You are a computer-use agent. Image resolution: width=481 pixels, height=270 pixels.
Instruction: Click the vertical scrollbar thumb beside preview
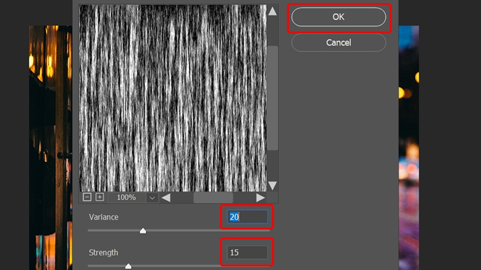tap(273, 98)
